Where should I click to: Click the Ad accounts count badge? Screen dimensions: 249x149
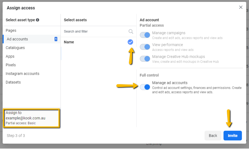click(56, 39)
